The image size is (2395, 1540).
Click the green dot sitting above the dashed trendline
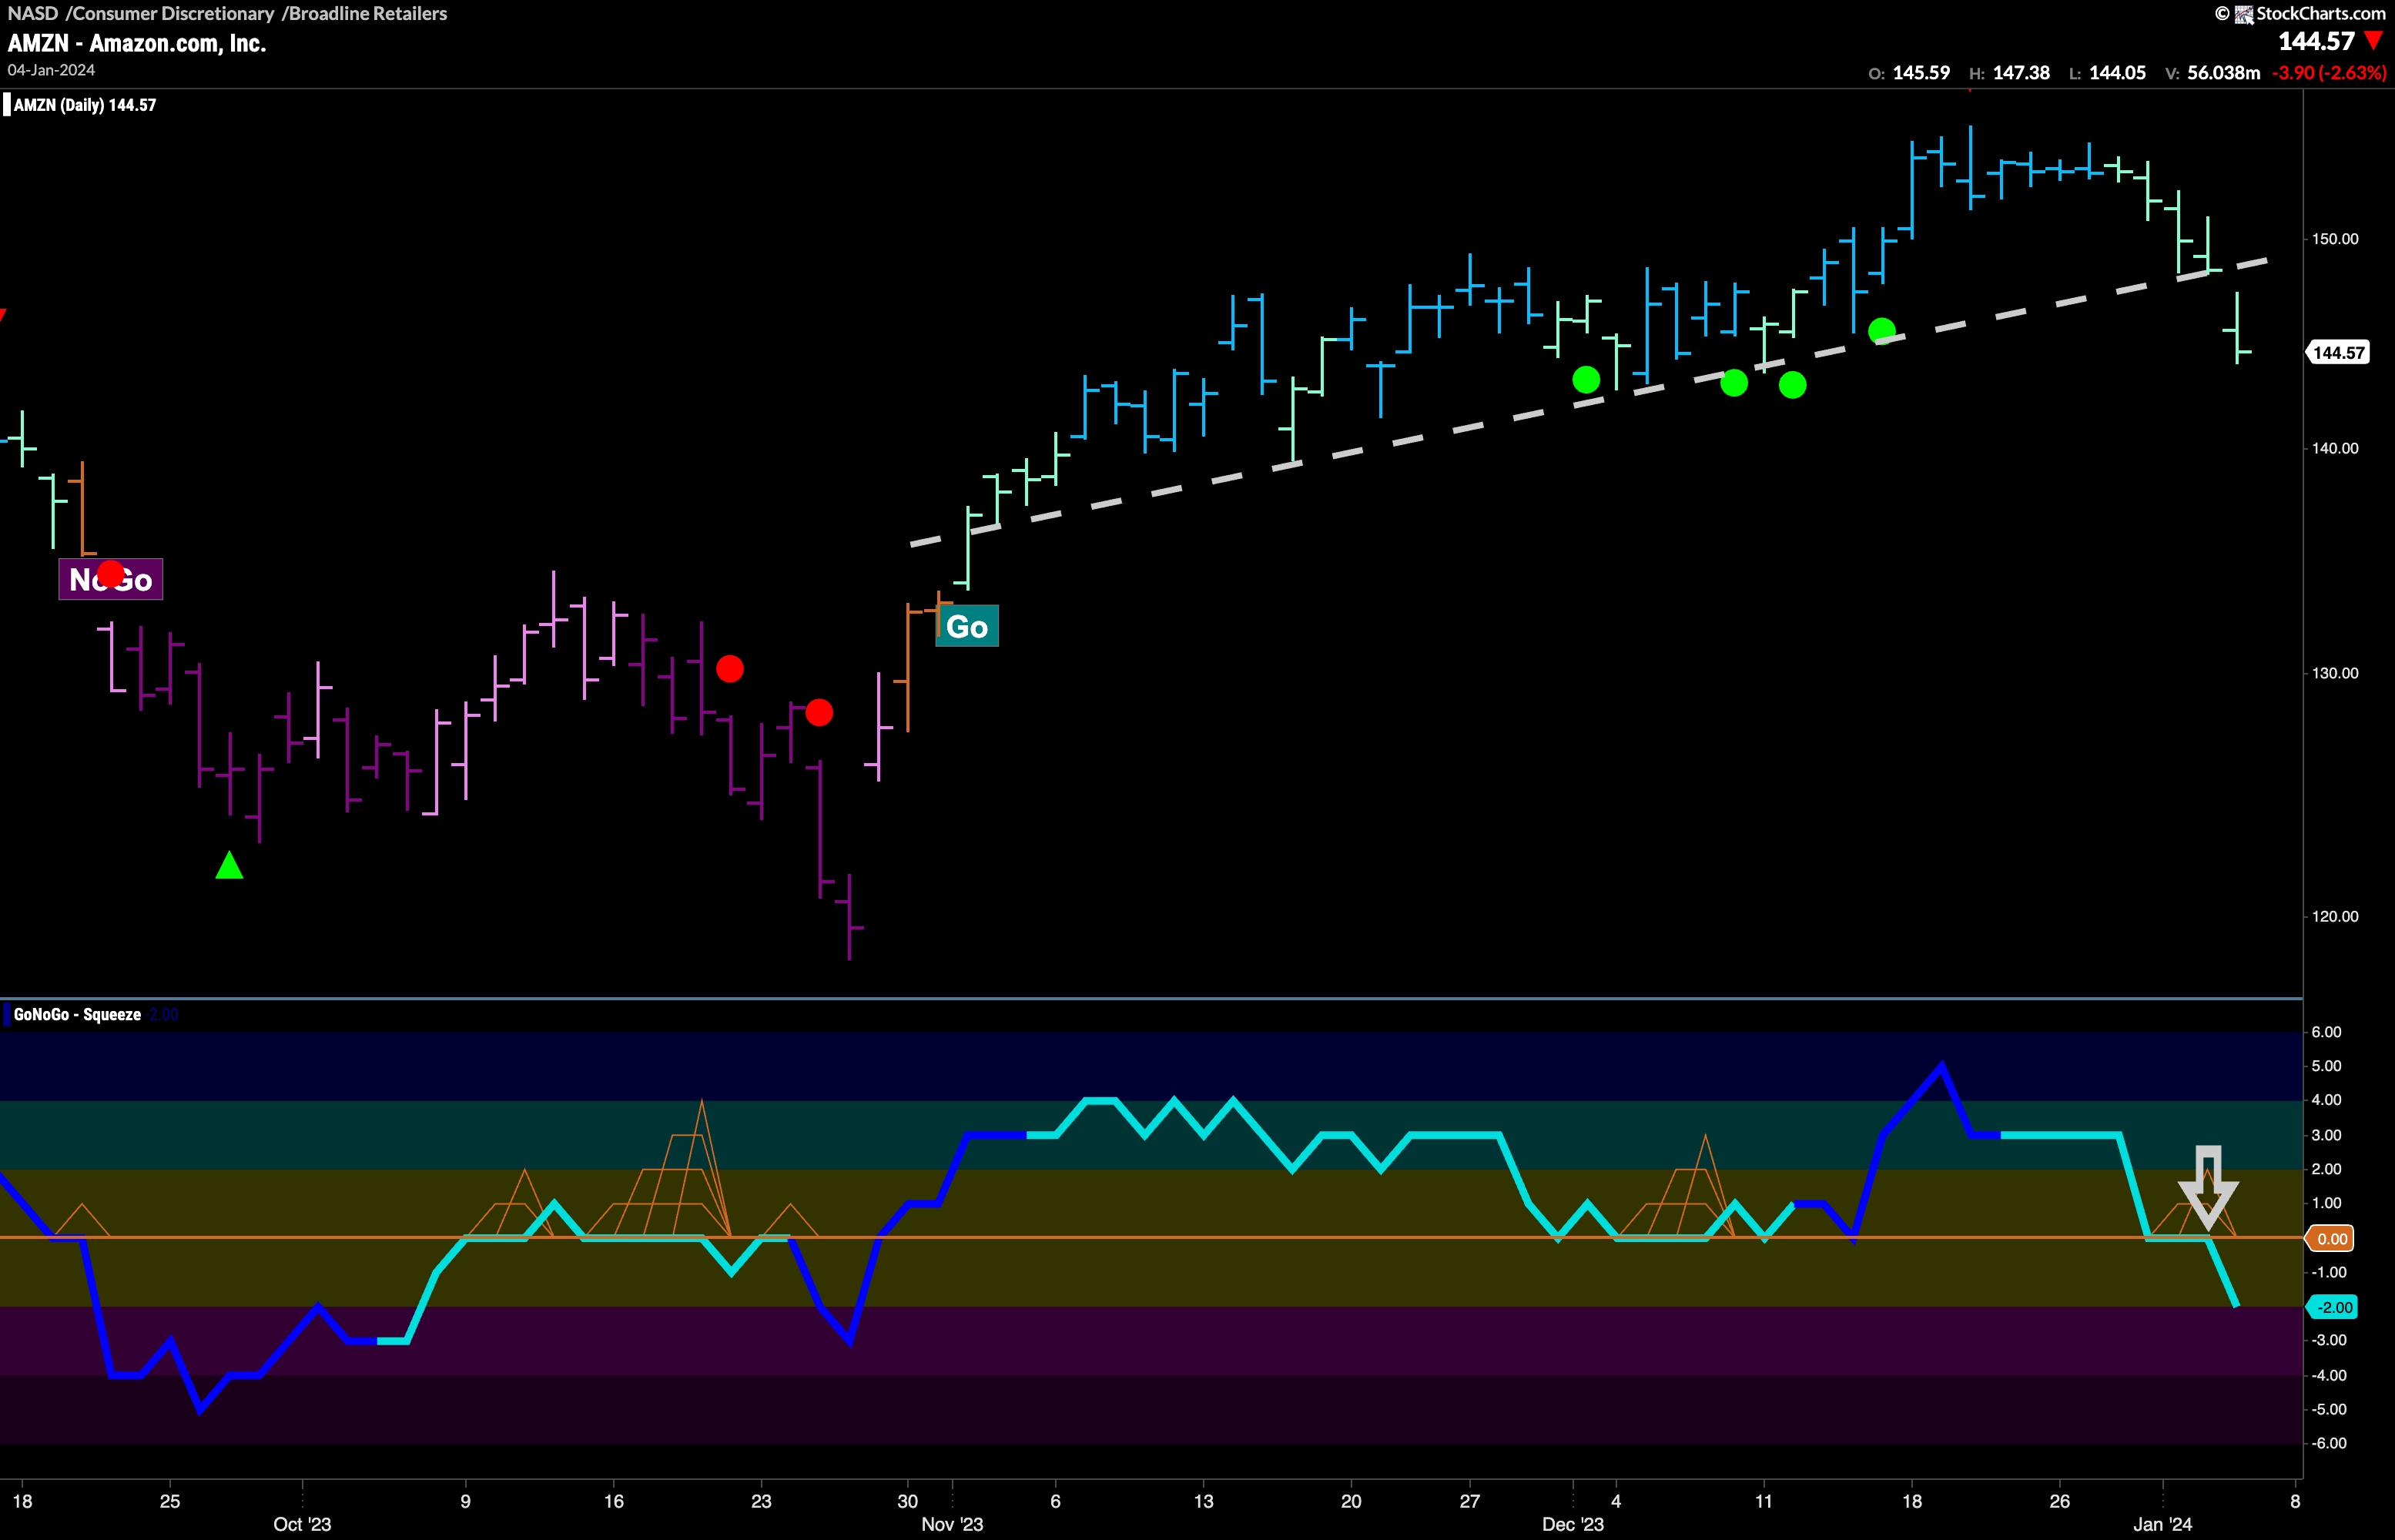[x=1881, y=330]
